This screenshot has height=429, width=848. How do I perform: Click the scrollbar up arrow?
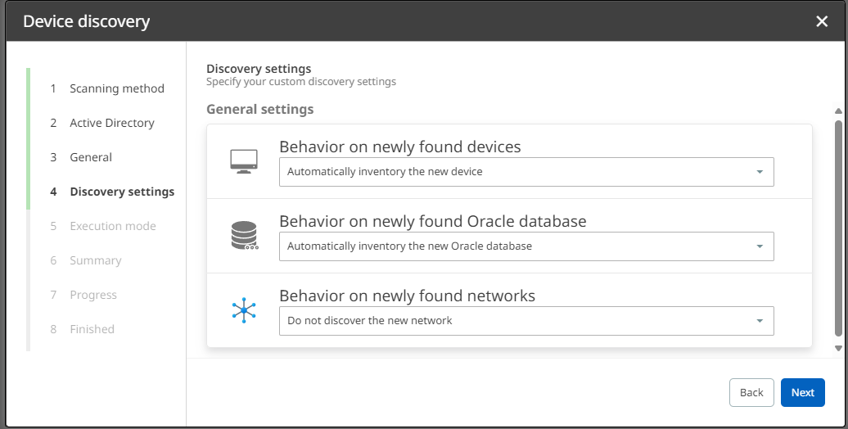pyautogui.click(x=838, y=111)
